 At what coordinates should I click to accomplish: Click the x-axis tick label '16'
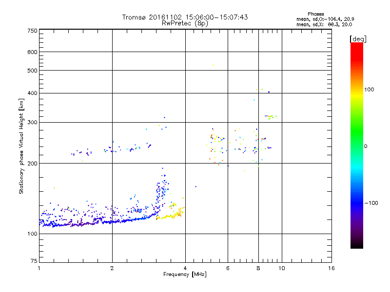click(331, 268)
